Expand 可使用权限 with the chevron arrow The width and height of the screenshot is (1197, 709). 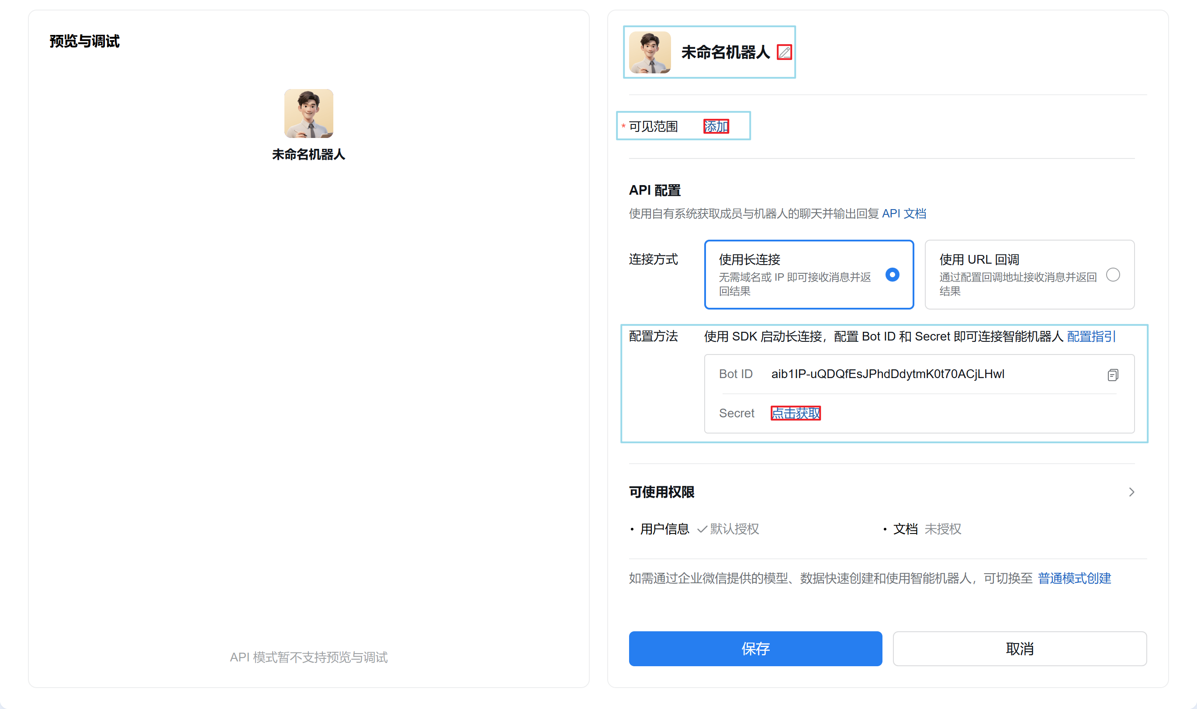click(x=1131, y=492)
